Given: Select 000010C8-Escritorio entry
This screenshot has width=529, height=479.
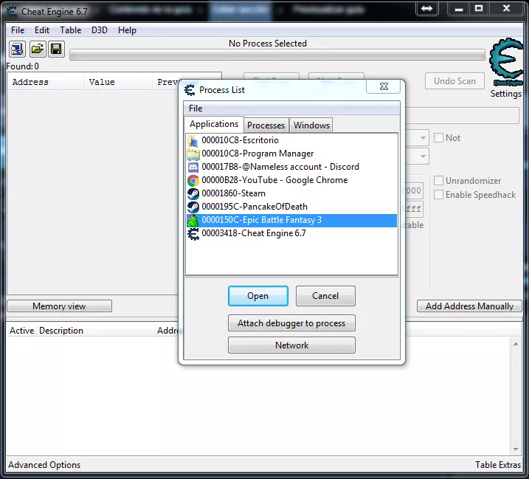Looking at the screenshot, I should 291,140.
